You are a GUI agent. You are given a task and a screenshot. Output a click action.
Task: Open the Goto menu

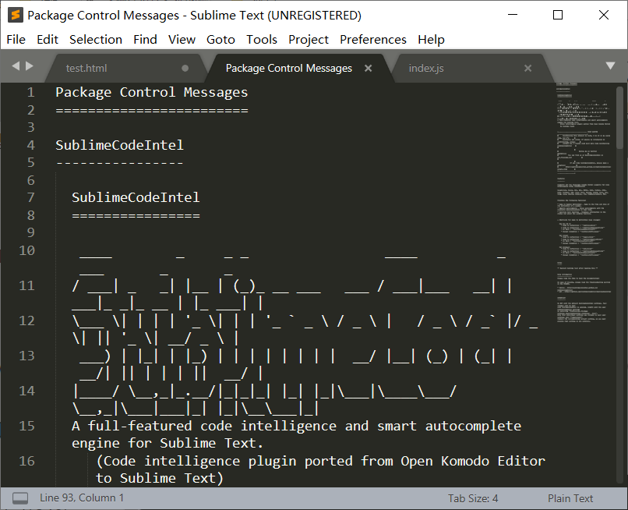[x=221, y=39]
